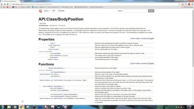The width and height of the screenshot is (194, 109).
Task: Open the media player taskbar icon
Action: tap(15, 107)
